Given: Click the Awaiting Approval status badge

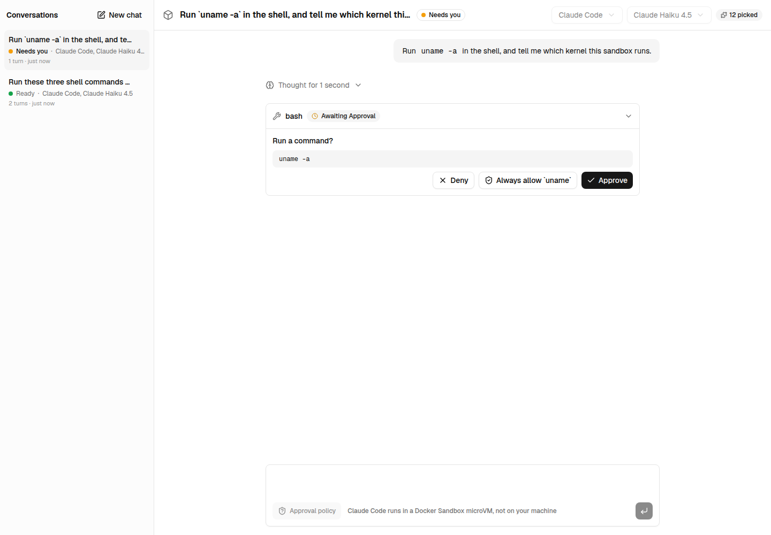Looking at the screenshot, I should [x=343, y=116].
